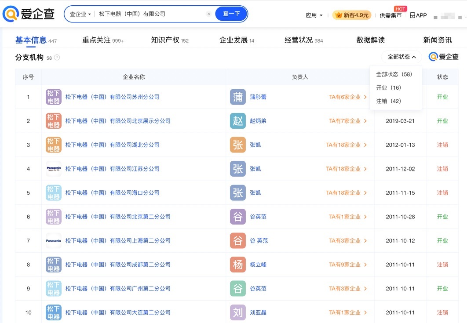Open person link 杨立峰
The width and height of the screenshot is (467, 323).
[258, 265]
